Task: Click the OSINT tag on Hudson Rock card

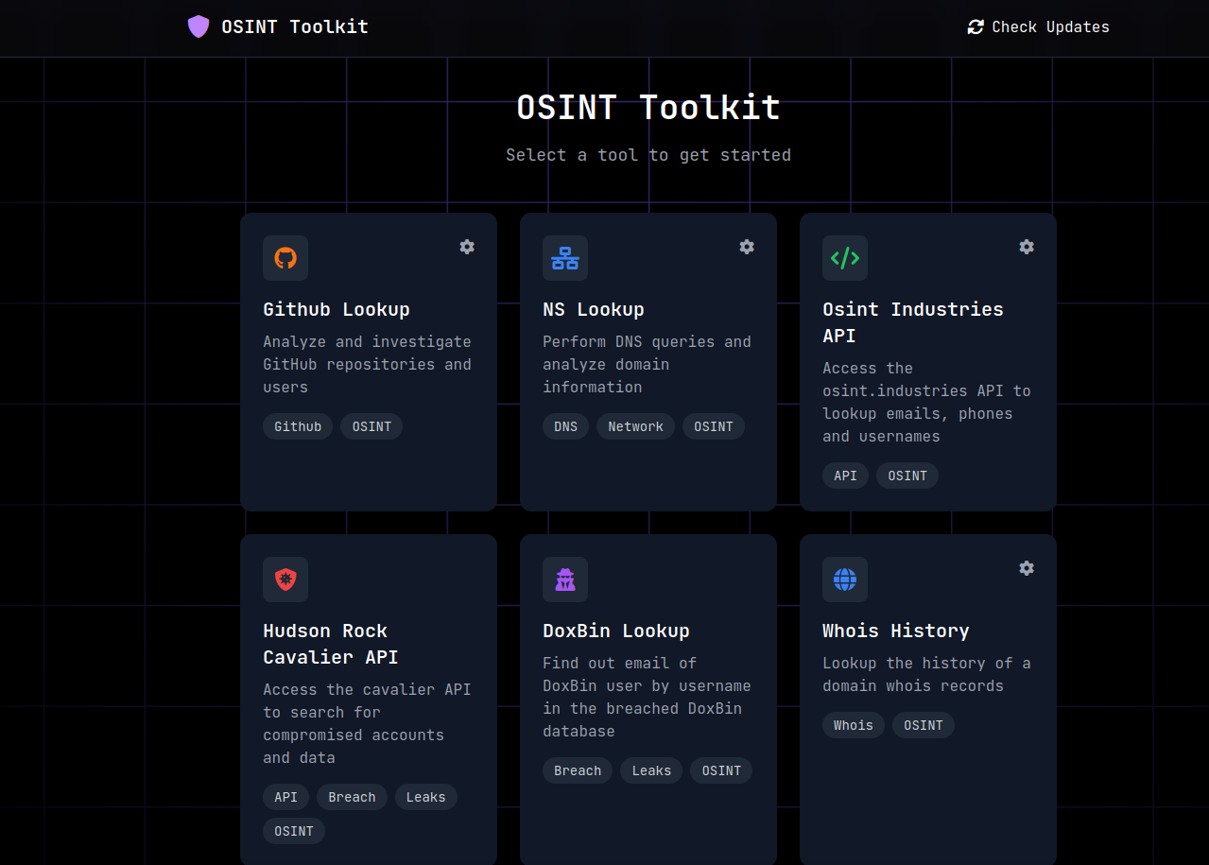Action: (294, 831)
